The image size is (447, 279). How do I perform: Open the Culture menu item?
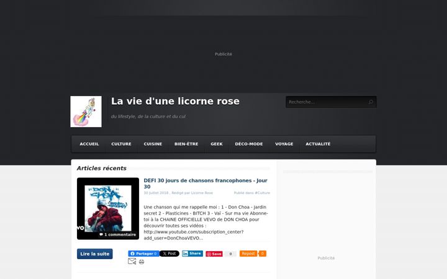[x=121, y=144]
